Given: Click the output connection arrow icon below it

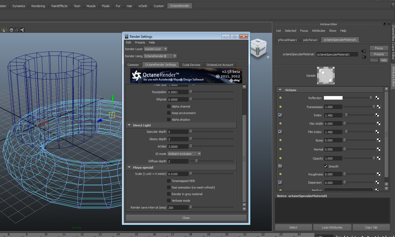Looking at the screenshot, I should (x=364, y=57).
